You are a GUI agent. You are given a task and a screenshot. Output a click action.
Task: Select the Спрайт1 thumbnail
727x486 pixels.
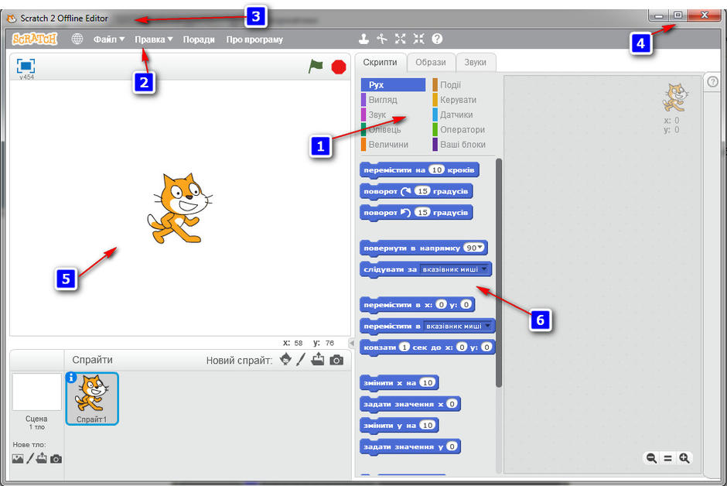[x=91, y=399]
